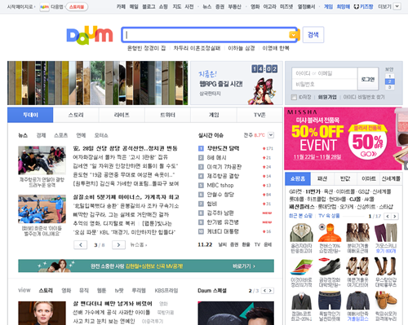Open the 11번가 shopping link

313,191
